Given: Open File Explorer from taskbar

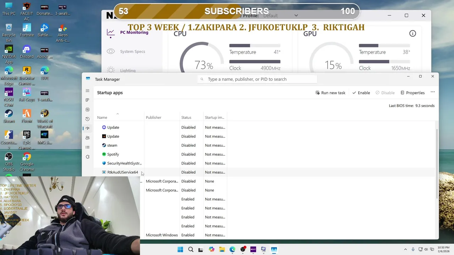Looking at the screenshot, I should tap(222, 249).
